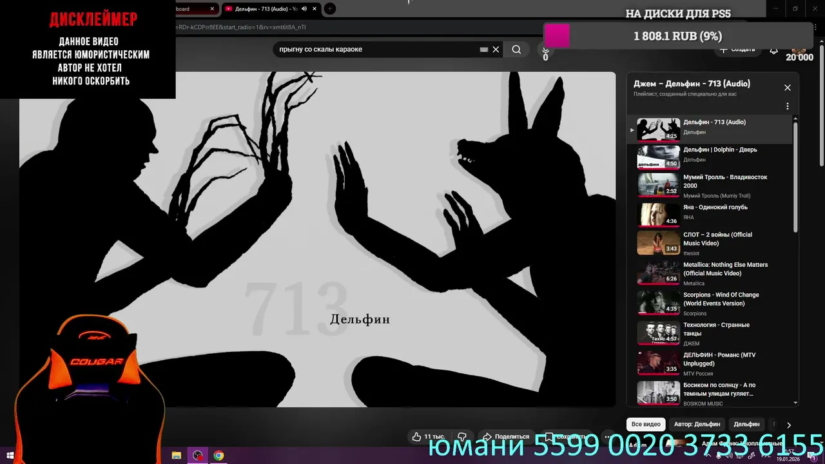Image resolution: width=825 pixels, height=464 pixels.
Task: Select the Дельфин filter chip
Action: tap(746, 424)
